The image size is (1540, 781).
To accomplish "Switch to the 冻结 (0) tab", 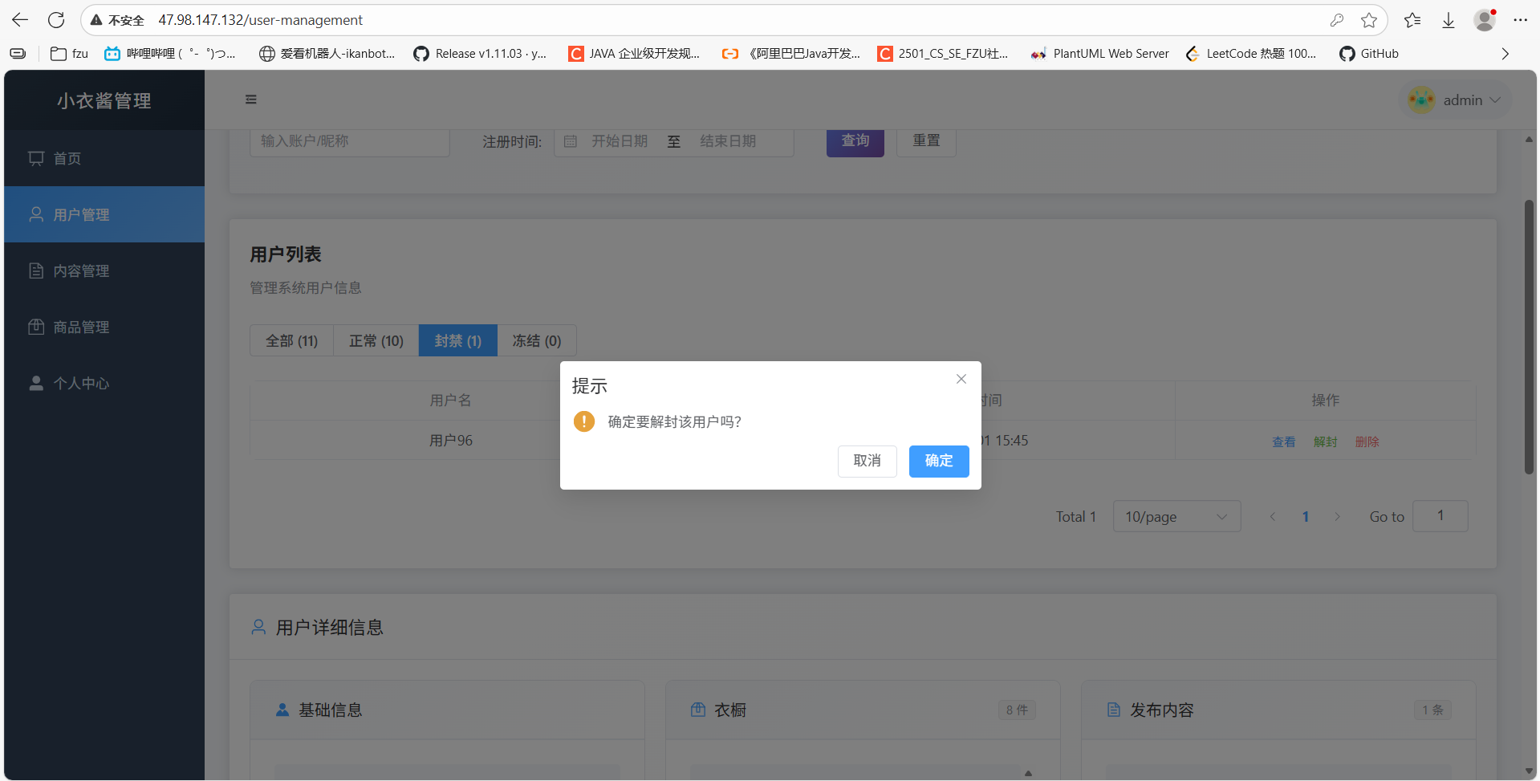I will point(537,340).
